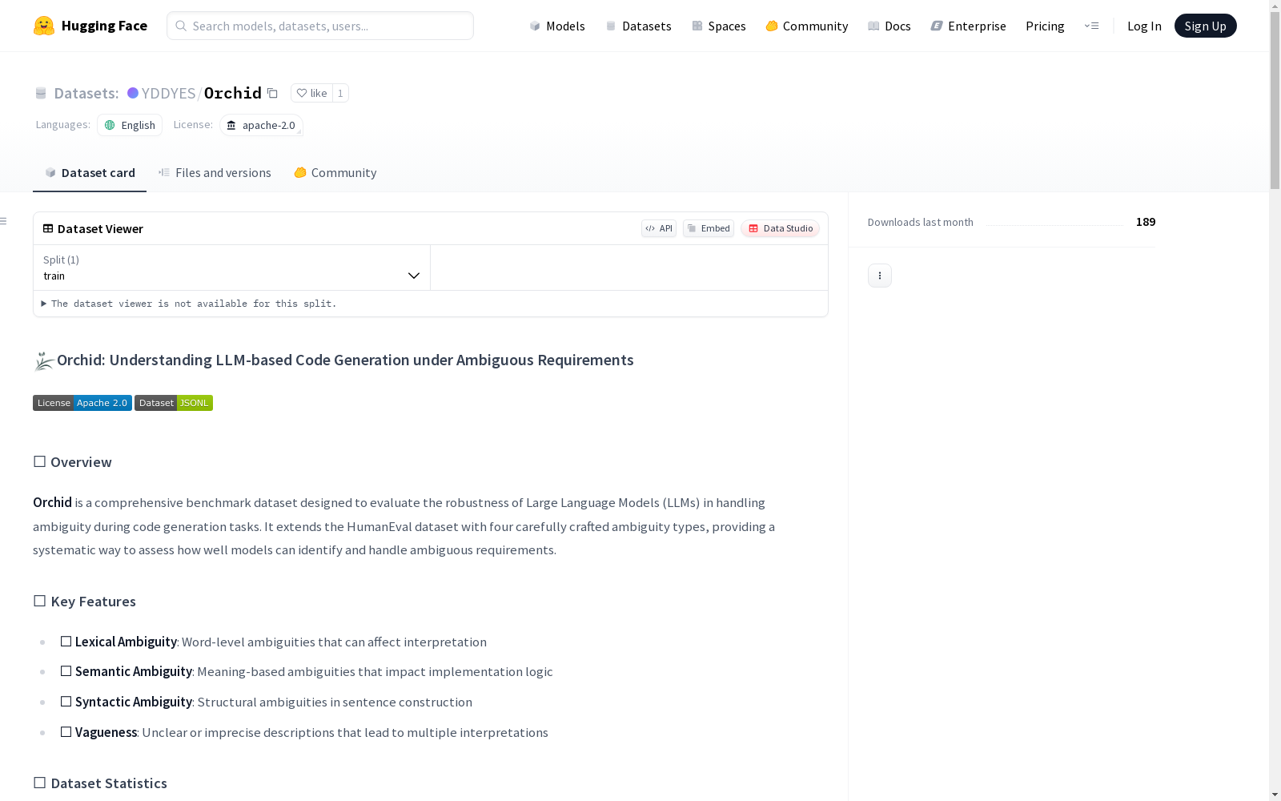This screenshot has width=1281, height=801.
Task: Expand the more navigation menu icon
Action: tap(1091, 26)
